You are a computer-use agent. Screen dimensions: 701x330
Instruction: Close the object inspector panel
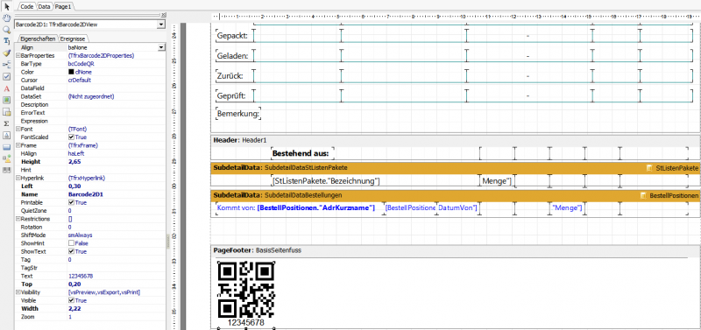pos(163,15)
